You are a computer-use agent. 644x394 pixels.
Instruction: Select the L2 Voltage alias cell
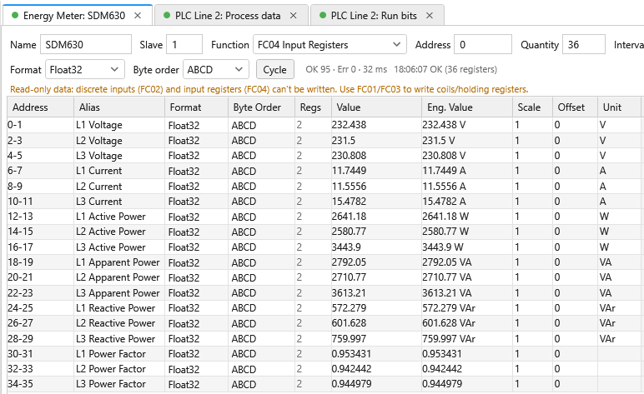[119, 141]
